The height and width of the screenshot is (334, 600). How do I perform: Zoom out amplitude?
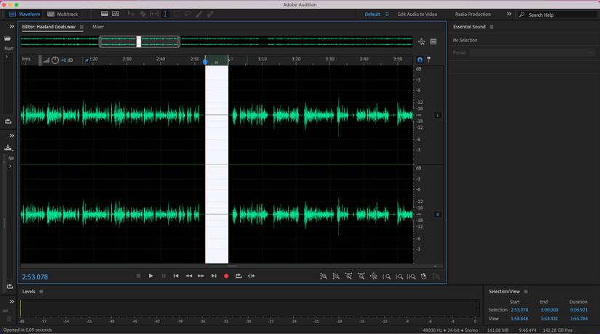coord(336,277)
